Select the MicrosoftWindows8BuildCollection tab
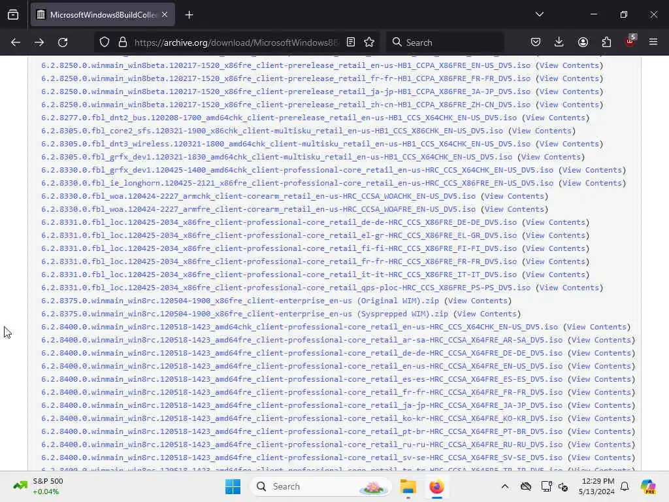Image resolution: width=669 pixels, height=502 pixels. 103,14
